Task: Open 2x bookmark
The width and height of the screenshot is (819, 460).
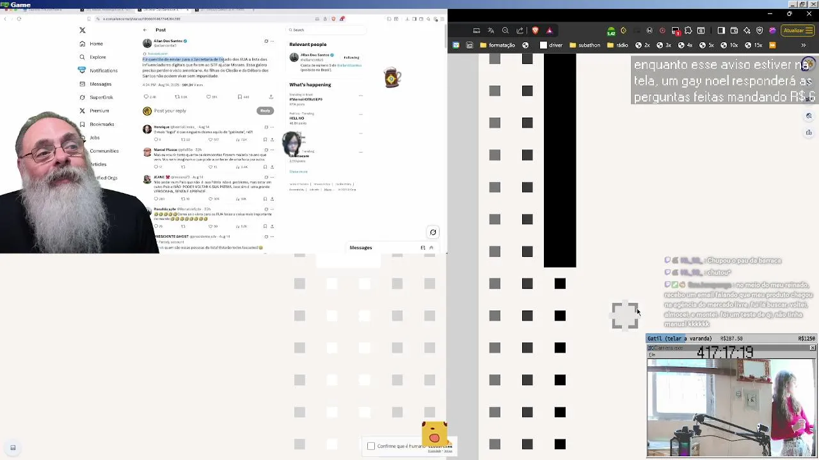Action: [x=642, y=45]
